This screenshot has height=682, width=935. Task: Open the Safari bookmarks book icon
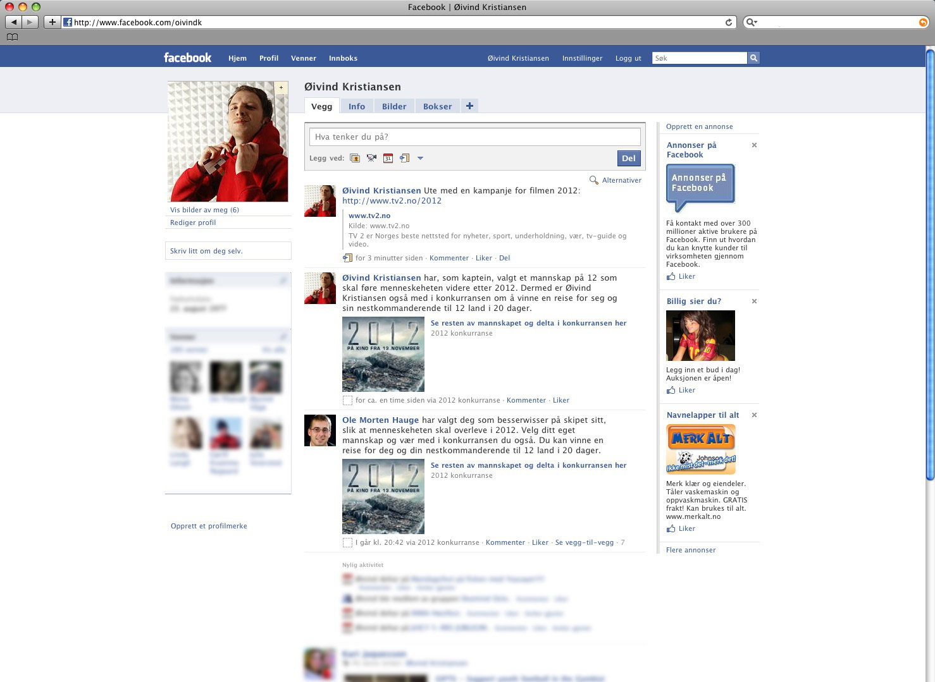pos(12,37)
